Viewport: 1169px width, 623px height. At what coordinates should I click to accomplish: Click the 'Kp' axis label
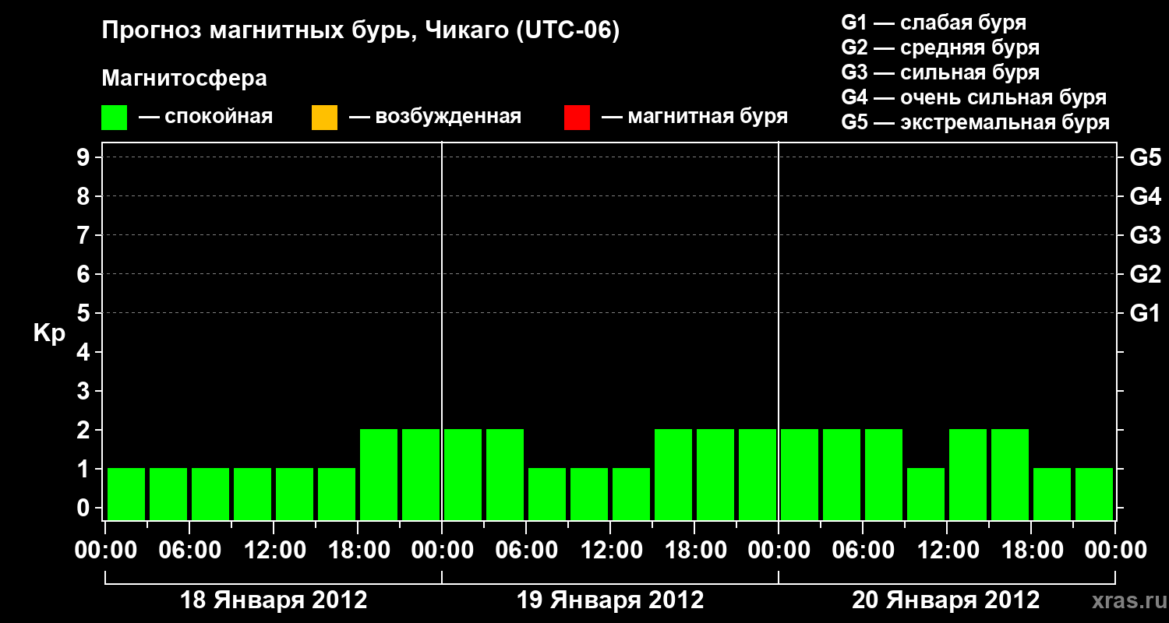click(x=49, y=333)
